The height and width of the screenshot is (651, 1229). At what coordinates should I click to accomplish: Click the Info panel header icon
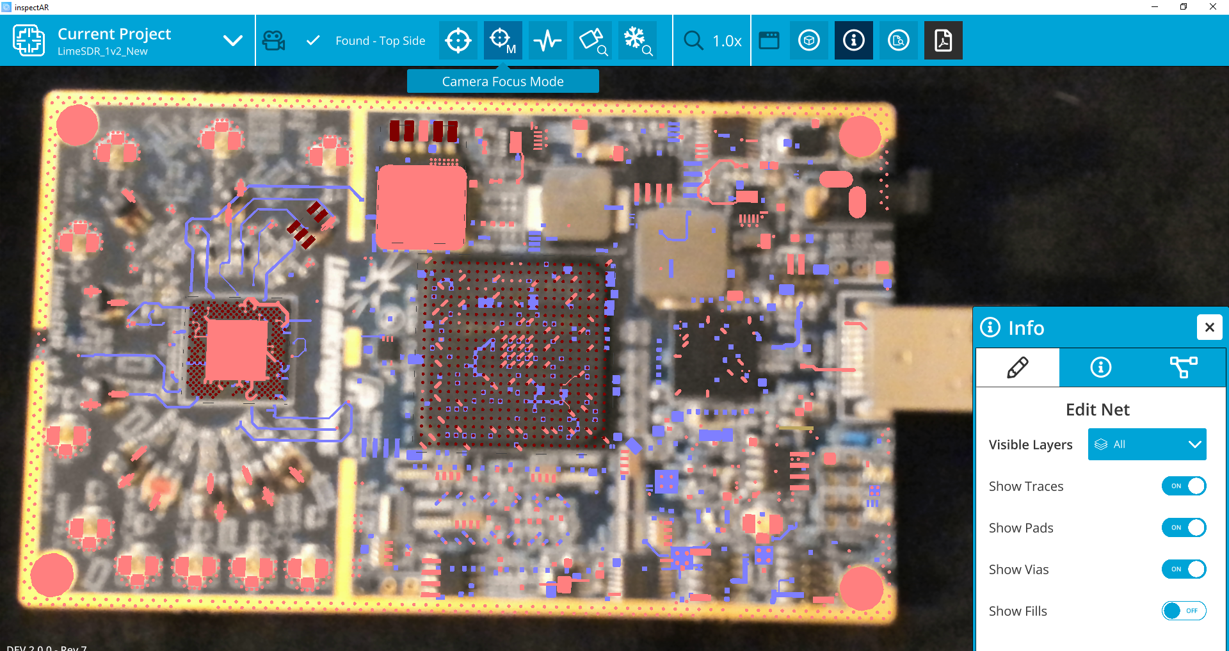[990, 327]
